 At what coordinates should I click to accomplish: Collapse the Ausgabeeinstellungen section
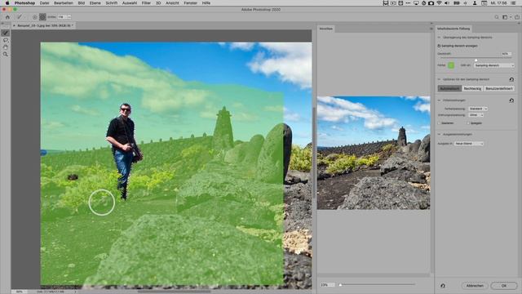click(439, 134)
